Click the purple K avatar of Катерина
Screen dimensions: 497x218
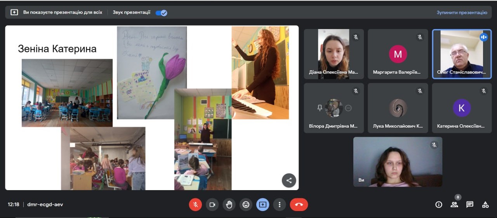click(x=462, y=108)
